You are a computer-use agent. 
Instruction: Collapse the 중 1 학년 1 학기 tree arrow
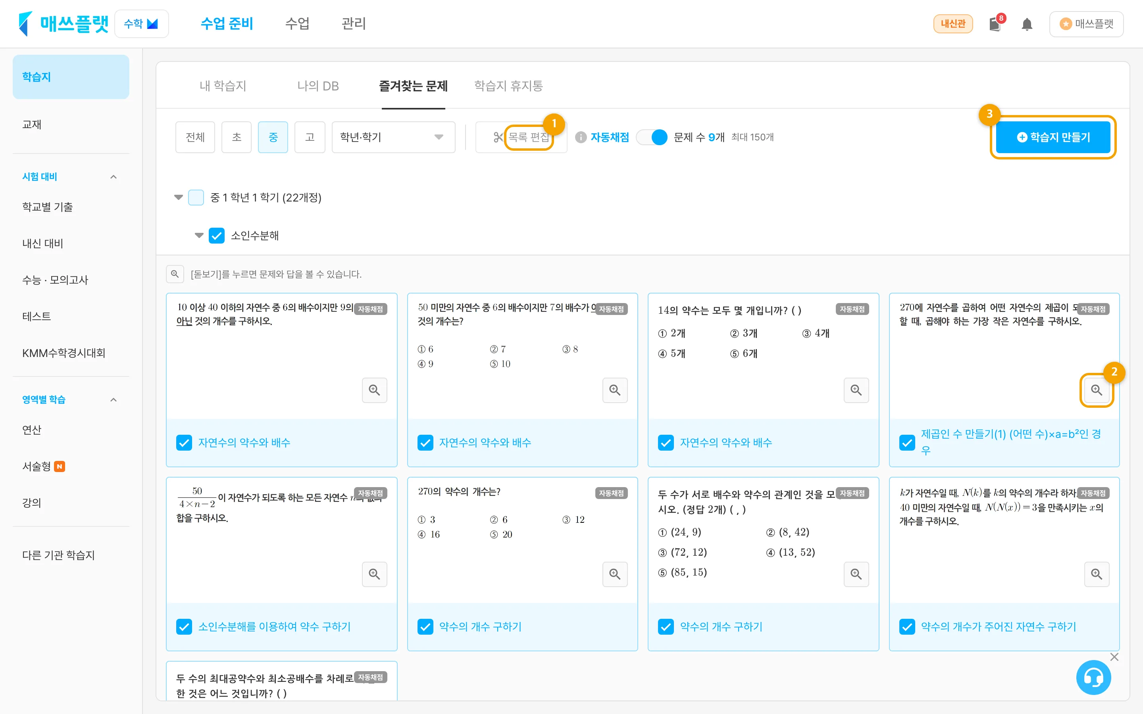(x=179, y=198)
